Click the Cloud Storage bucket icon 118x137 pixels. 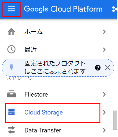[x=11, y=112]
